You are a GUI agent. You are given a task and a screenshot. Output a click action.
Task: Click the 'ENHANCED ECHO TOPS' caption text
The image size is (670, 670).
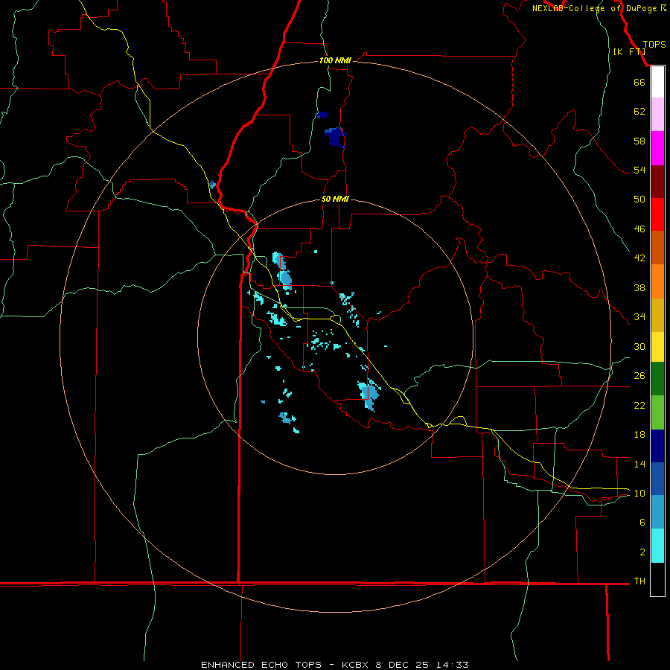(x=261, y=665)
